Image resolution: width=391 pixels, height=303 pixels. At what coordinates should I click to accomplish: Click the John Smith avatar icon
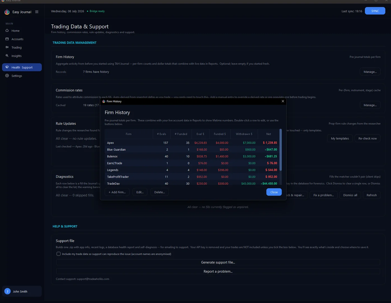pyautogui.click(x=8, y=291)
